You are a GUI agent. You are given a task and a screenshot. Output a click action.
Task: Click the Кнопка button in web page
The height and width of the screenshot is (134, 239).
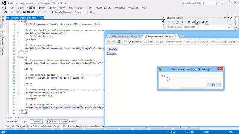[112, 49]
